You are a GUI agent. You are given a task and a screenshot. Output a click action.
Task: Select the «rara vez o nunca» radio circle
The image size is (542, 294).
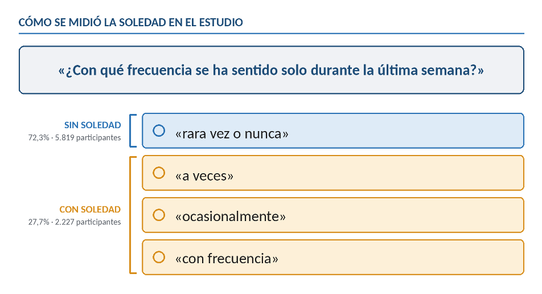pos(159,130)
